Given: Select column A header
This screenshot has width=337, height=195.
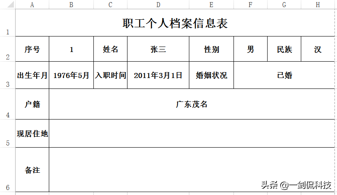Looking at the screenshot, I should click(32, 5).
